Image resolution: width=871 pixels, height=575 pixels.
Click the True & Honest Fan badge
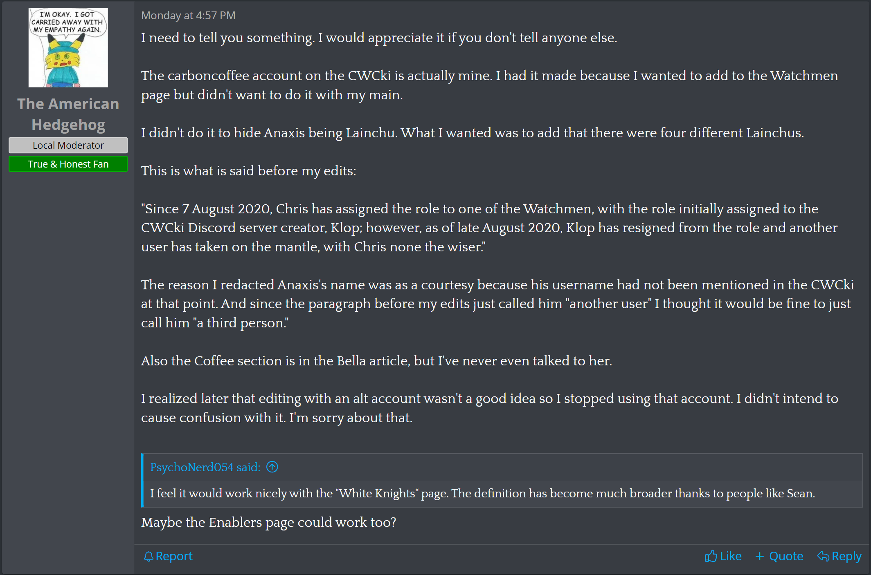coord(68,164)
